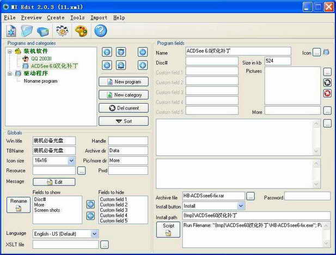The image size is (336, 255).
Task: Click the first toolbar icon with star document
Action: (x=11, y=31)
